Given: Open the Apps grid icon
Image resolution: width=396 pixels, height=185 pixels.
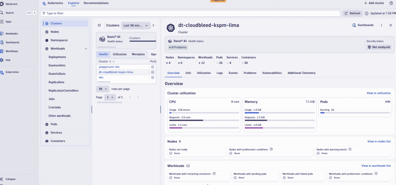Looking at the screenshot, I should 2,22.
